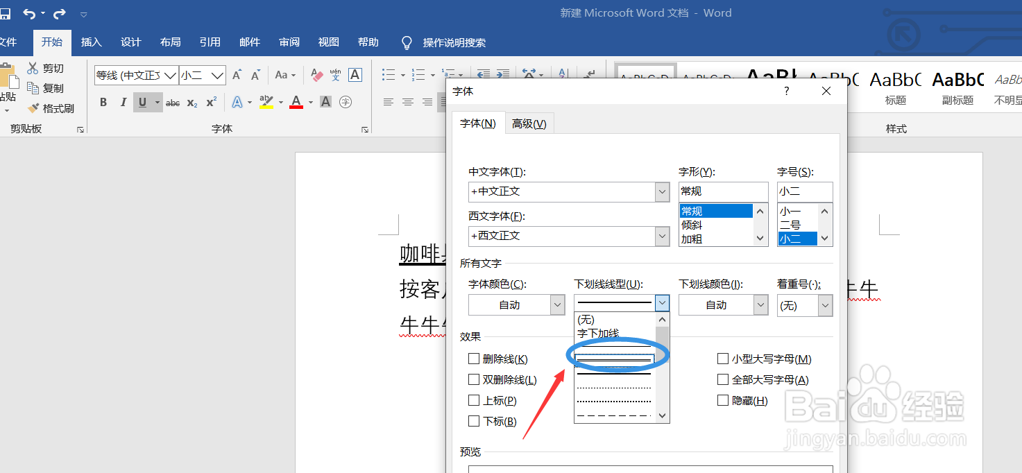This screenshot has height=473, width=1022.
Task: Enable the 删除线 checkbox
Action: [x=475, y=359]
